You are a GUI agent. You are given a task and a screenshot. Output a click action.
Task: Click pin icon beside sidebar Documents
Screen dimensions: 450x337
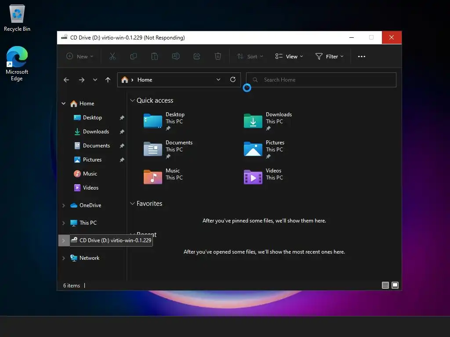pos(122,146)
